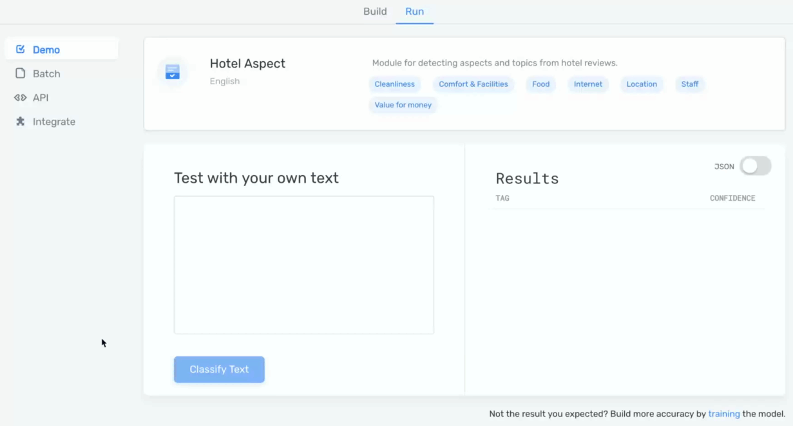Click the Batch document icon
The height and width of the screenshot is (426, 793).
[21, 73]
